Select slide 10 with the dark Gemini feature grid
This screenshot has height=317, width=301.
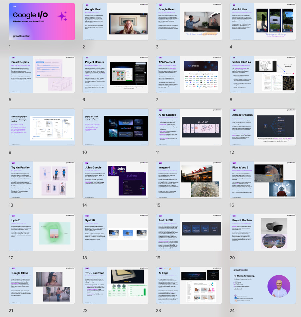tap(116, 127)
